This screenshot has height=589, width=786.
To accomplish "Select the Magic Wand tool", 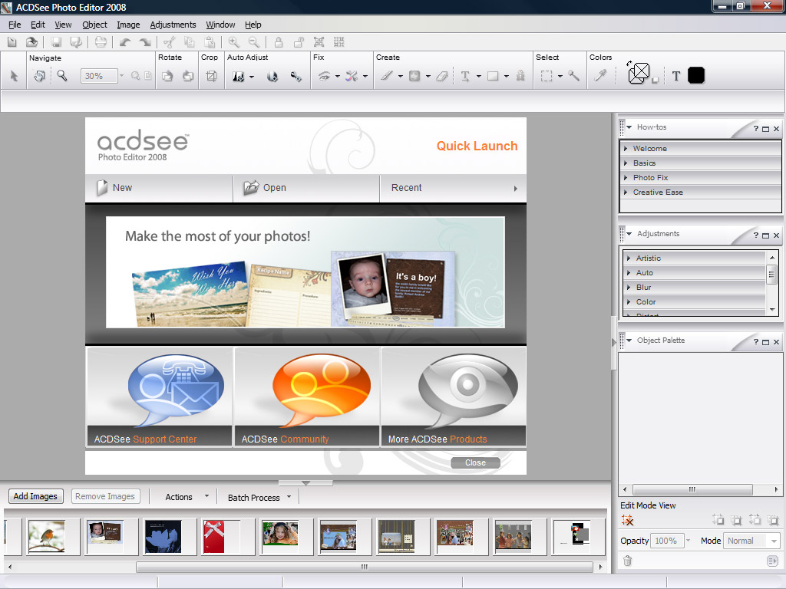I will click(574, 76).
